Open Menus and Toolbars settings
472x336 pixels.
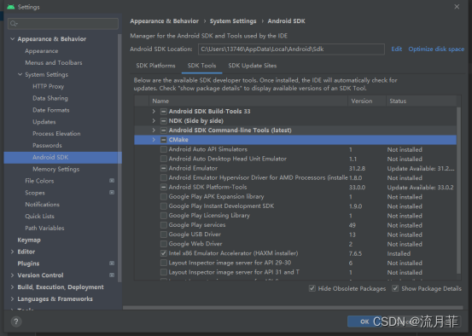(54, 62)
